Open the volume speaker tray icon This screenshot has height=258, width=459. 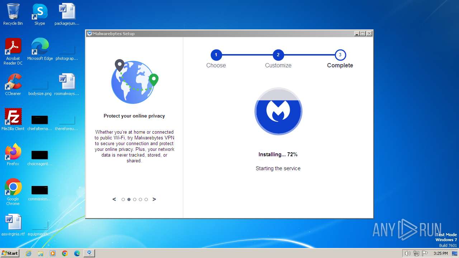[x=407, y=253]
